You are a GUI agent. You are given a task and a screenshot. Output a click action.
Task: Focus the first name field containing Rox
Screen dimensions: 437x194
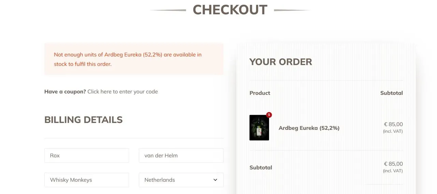coord(87,155)
